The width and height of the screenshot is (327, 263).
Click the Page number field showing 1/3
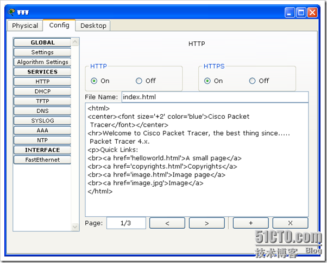pyautogui.click(x=126, y=223)
